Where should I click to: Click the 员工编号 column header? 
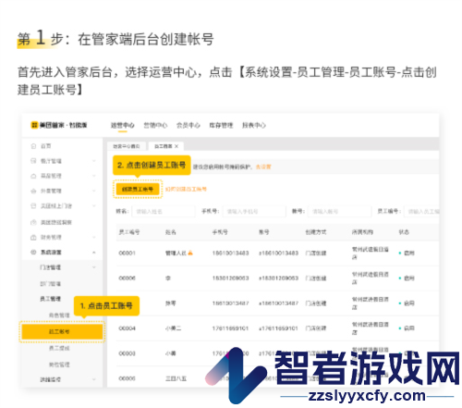129,232
